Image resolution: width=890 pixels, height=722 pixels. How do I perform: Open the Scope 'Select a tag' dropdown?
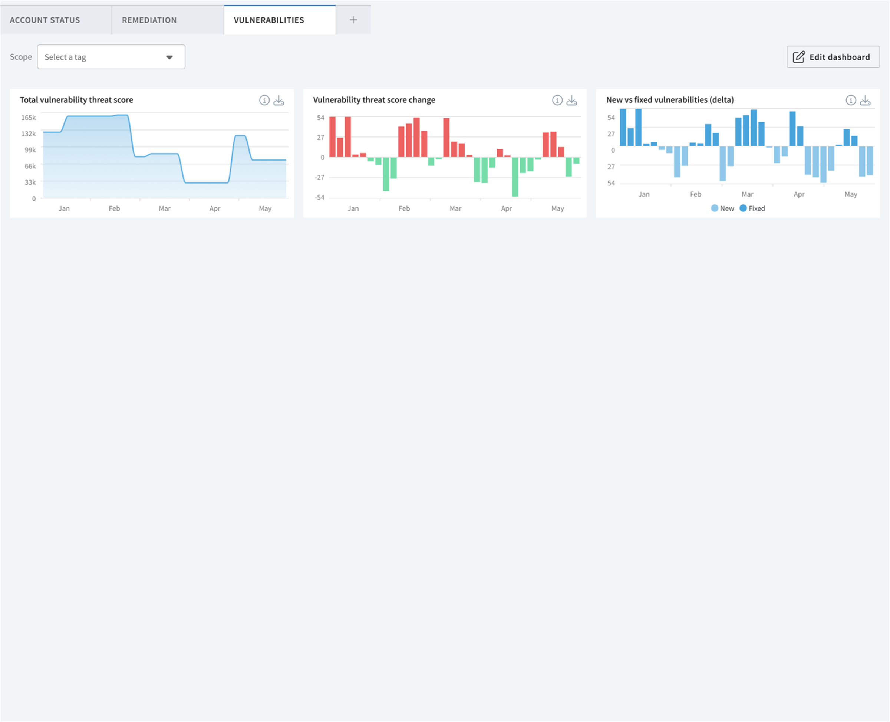point(111,57)
